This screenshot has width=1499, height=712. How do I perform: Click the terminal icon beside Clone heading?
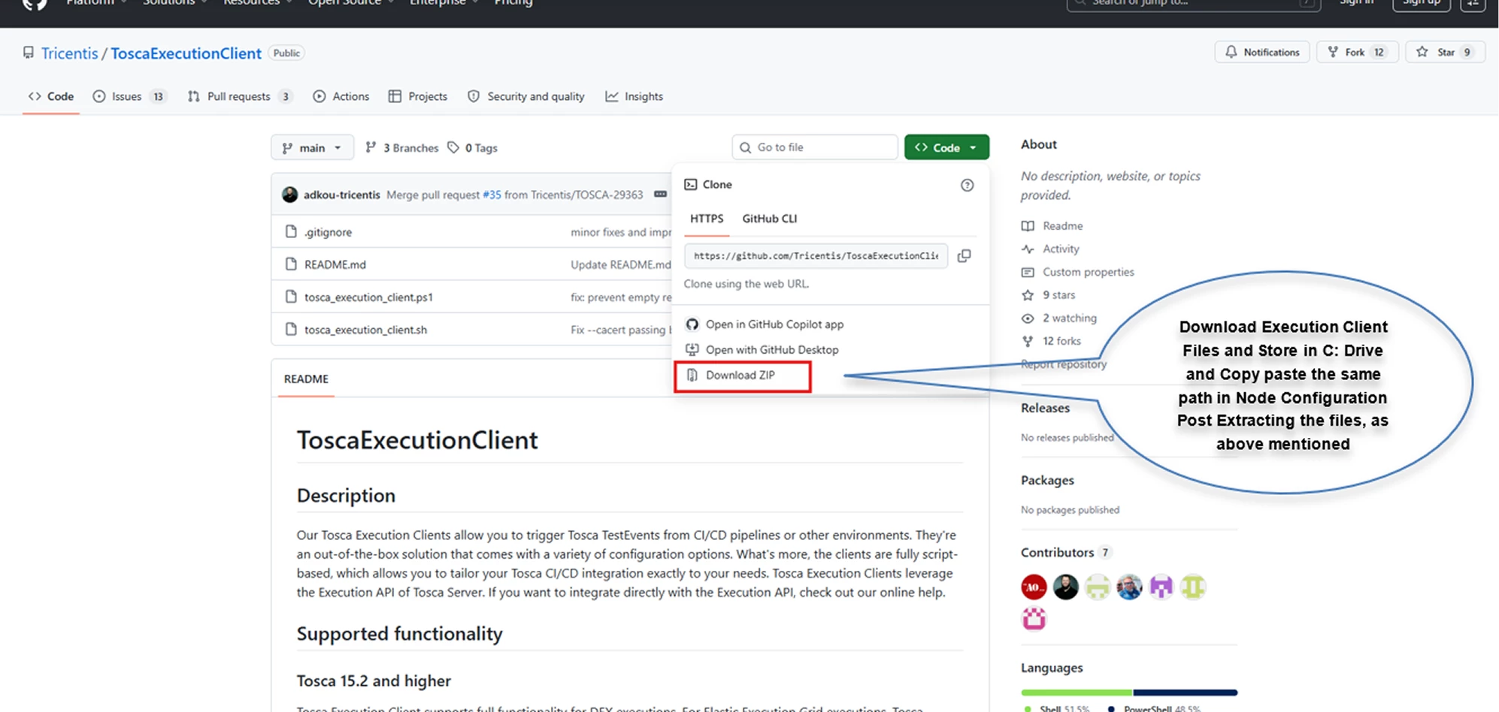(x=691, y=185)
